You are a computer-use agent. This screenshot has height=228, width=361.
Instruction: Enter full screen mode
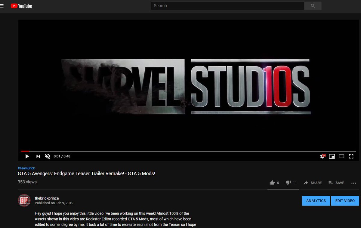pyautogui.click(x=351, y=156)
